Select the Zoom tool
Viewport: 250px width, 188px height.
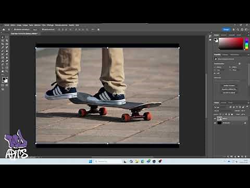click(7, 70)
